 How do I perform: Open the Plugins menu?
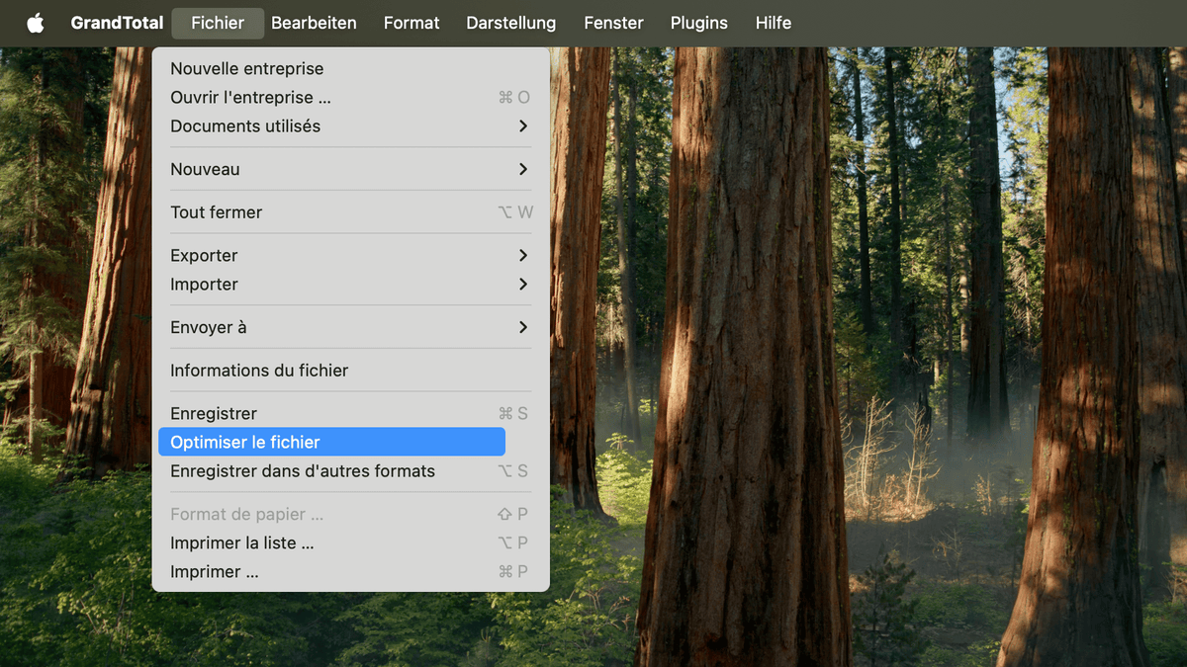(x=698, y=22)
